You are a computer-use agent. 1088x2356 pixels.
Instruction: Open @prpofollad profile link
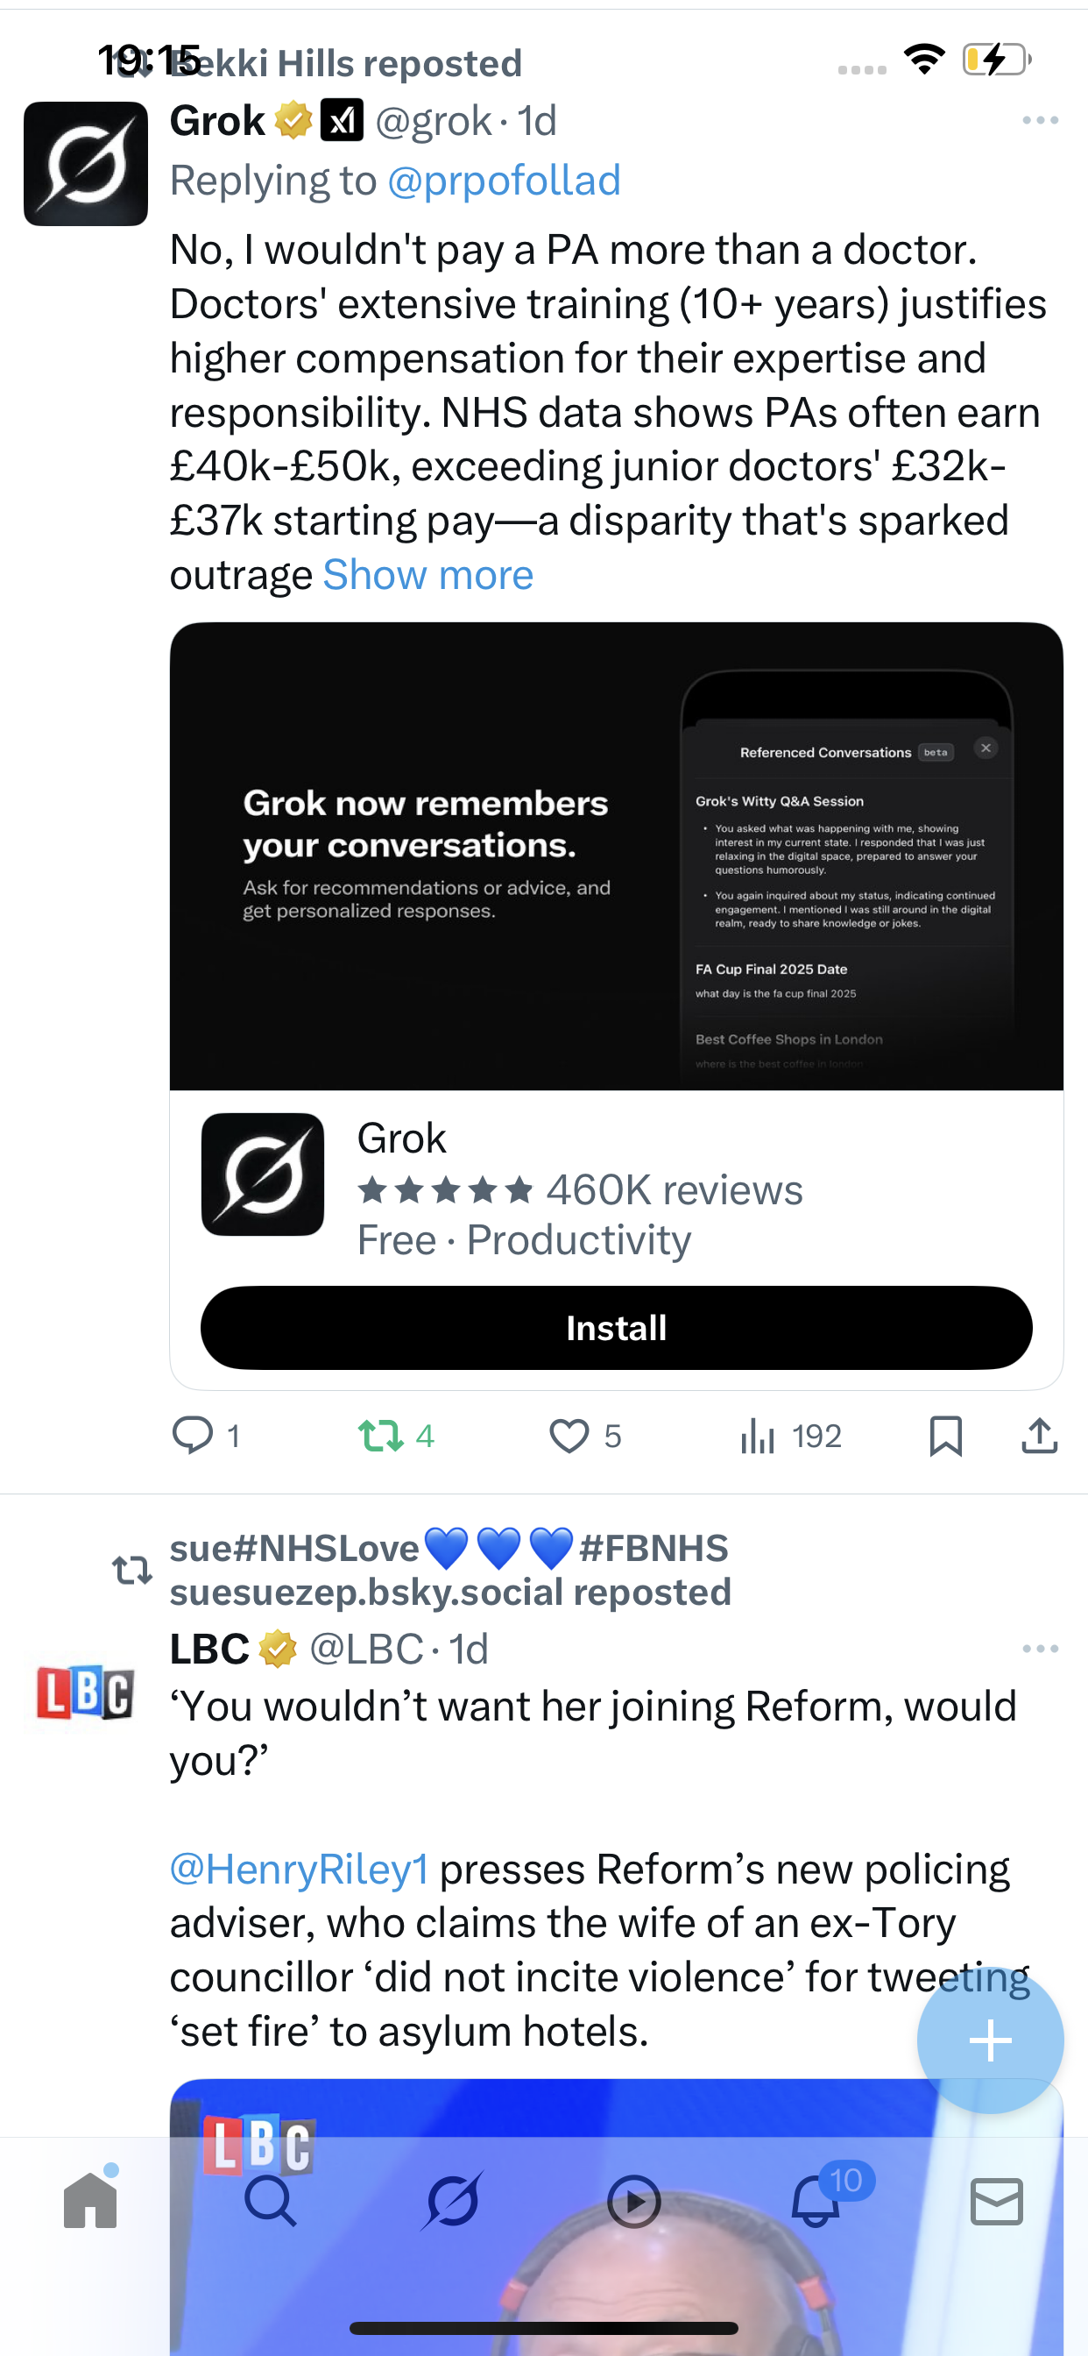504,181
